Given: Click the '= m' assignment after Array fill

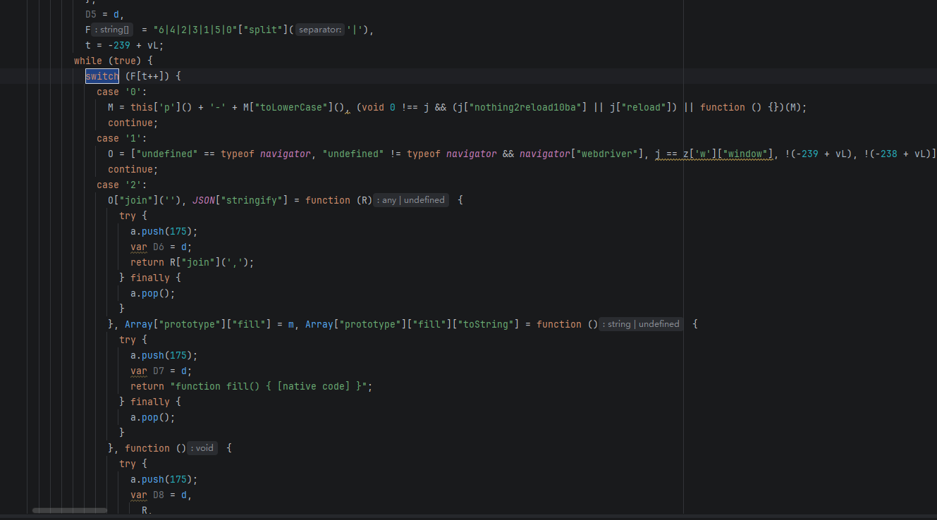Looking at the screenshot, I should tap(286, 324).
